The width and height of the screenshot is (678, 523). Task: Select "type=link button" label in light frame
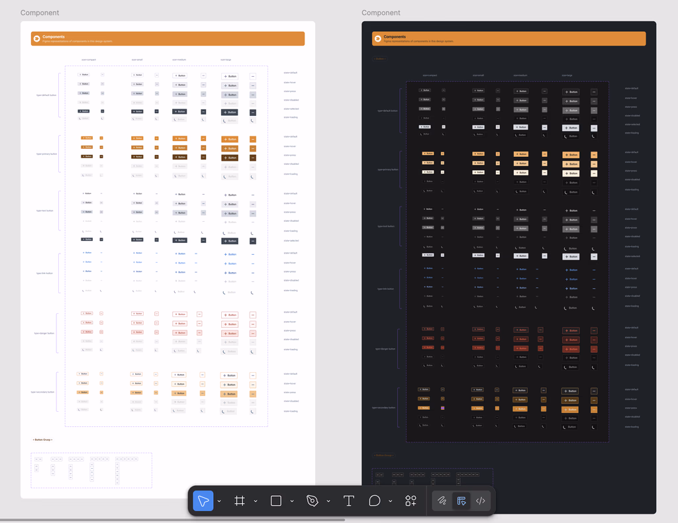click(x=44, y=273)
